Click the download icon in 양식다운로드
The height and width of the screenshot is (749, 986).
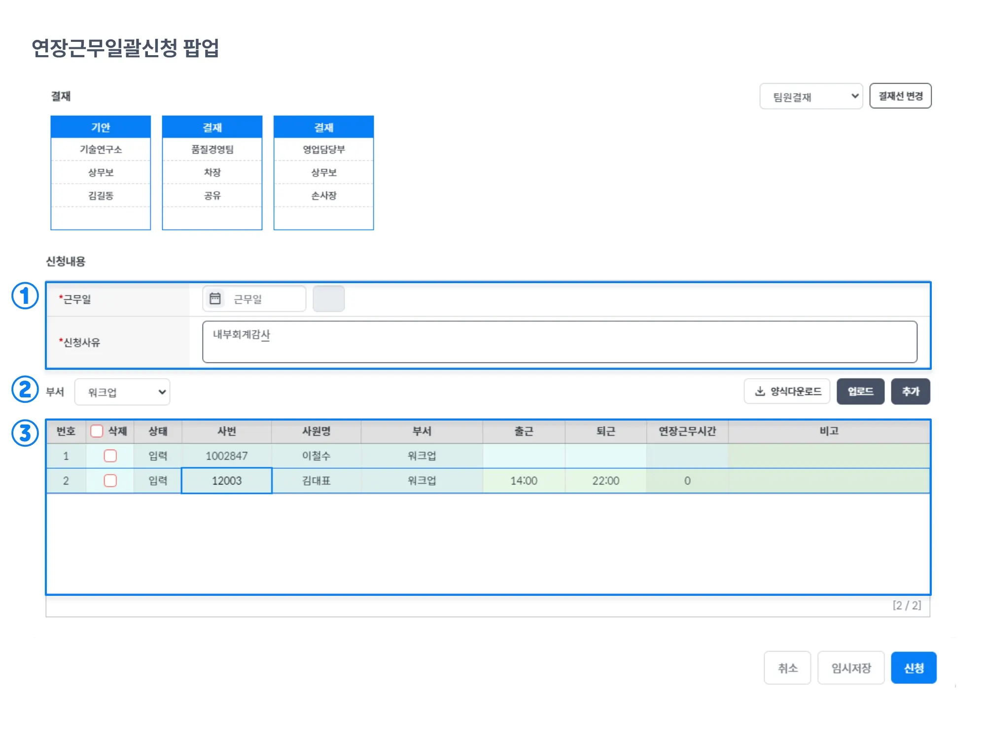[x=760, y=391]
